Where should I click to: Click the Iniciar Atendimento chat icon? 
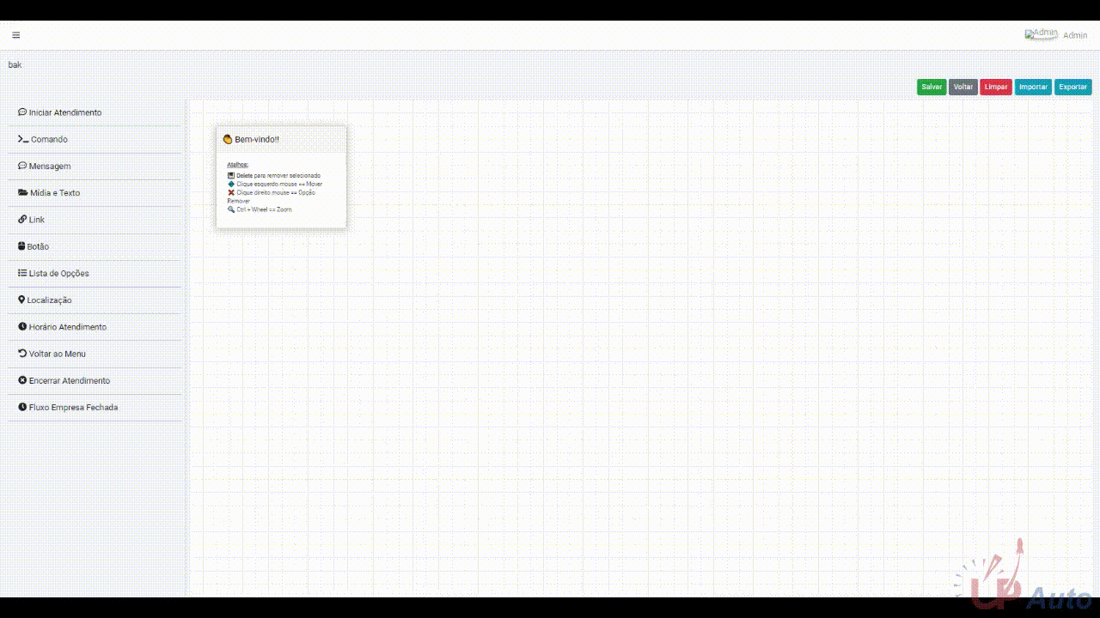(x=22, y=112)
